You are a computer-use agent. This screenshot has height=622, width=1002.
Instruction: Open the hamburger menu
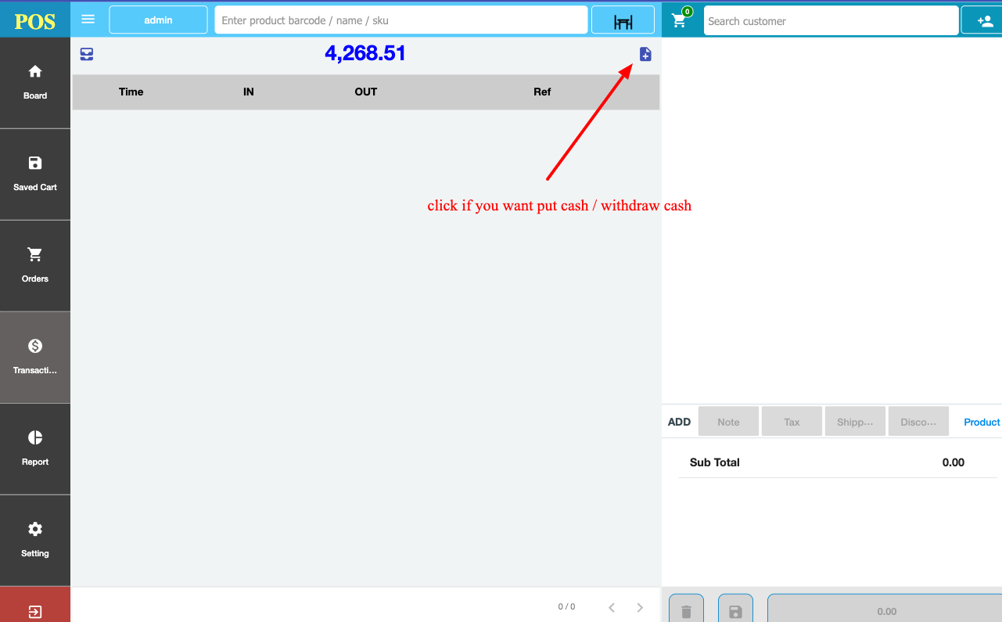[88, 20]
